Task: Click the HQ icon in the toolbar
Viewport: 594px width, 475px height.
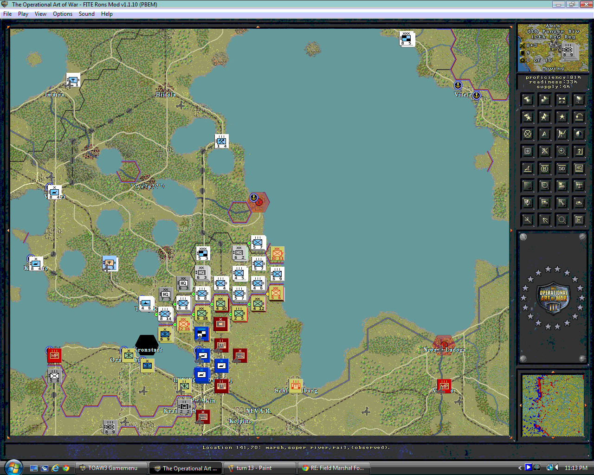Action: point(579,168)
